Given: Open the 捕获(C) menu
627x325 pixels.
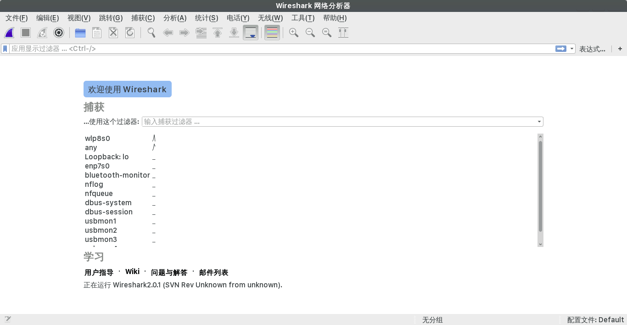Looking at the screenshot, I should (x=143, y=18).
